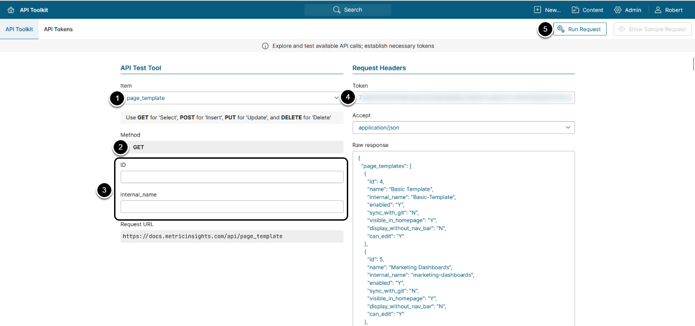
Task: Click the "API Toolkit" title in the header
Action: pyautogui.click(x=34, y=10)
